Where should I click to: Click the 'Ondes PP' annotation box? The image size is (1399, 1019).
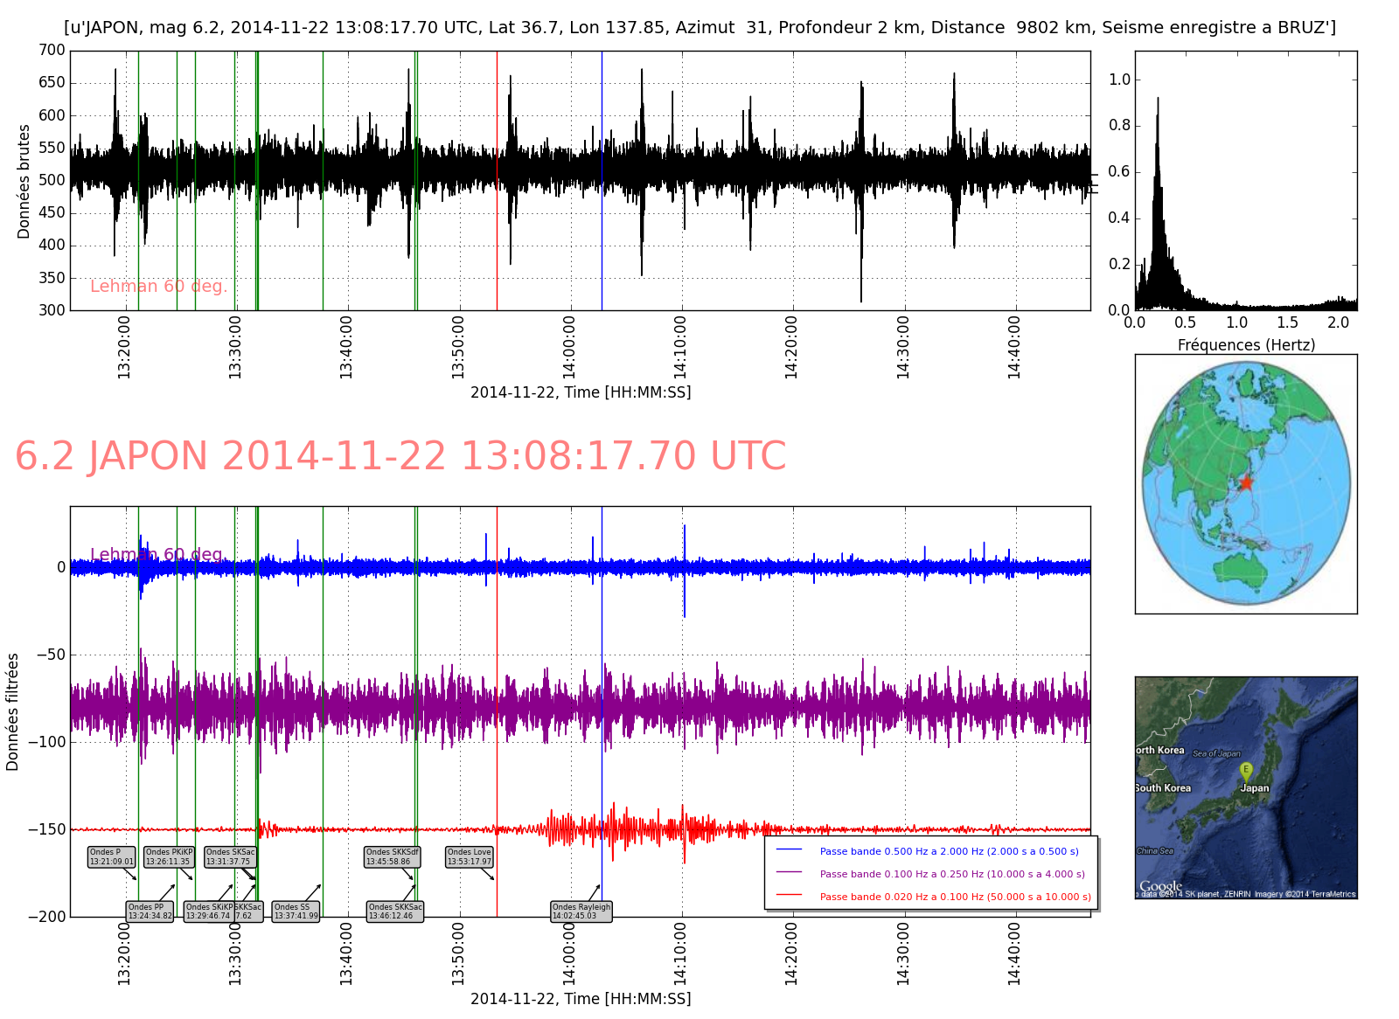point(150,912)
